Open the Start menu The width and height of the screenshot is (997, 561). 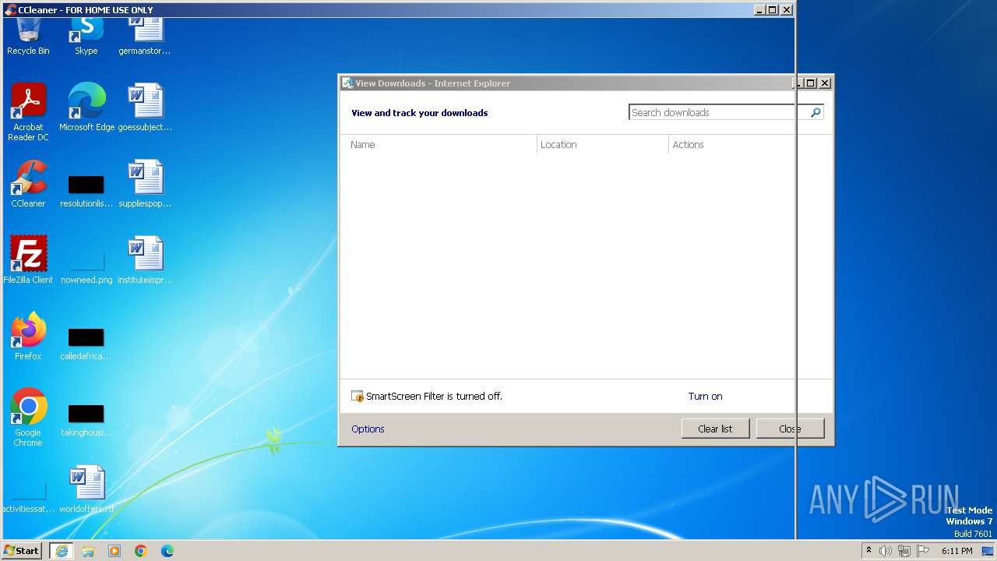coord(22,550)
